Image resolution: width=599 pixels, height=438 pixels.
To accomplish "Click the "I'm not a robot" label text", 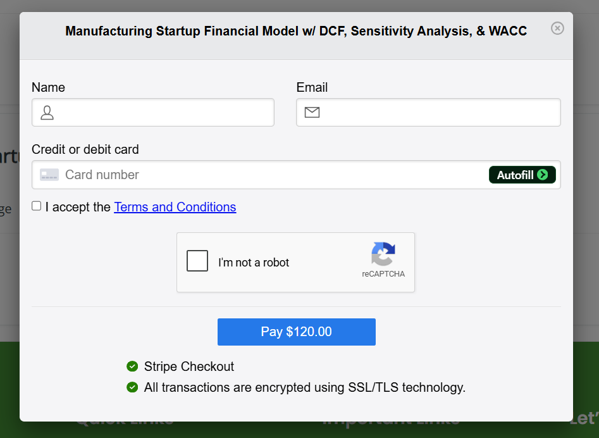I will click(254, 263).
